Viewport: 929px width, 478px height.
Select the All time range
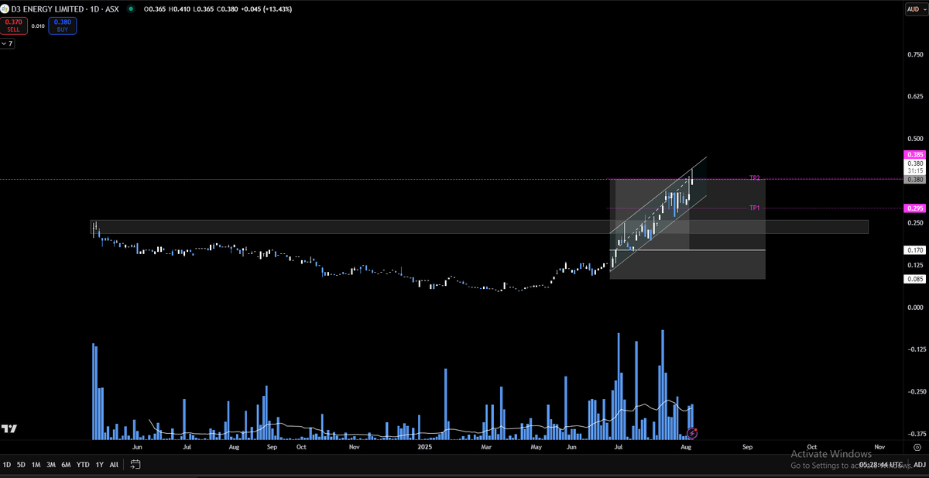point(114,464)
